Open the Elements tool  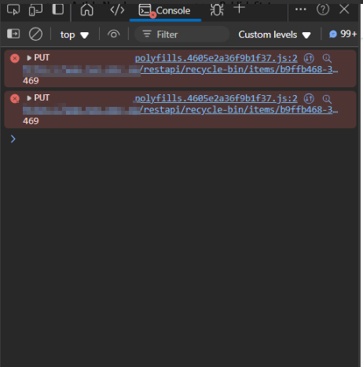[117, 10]
